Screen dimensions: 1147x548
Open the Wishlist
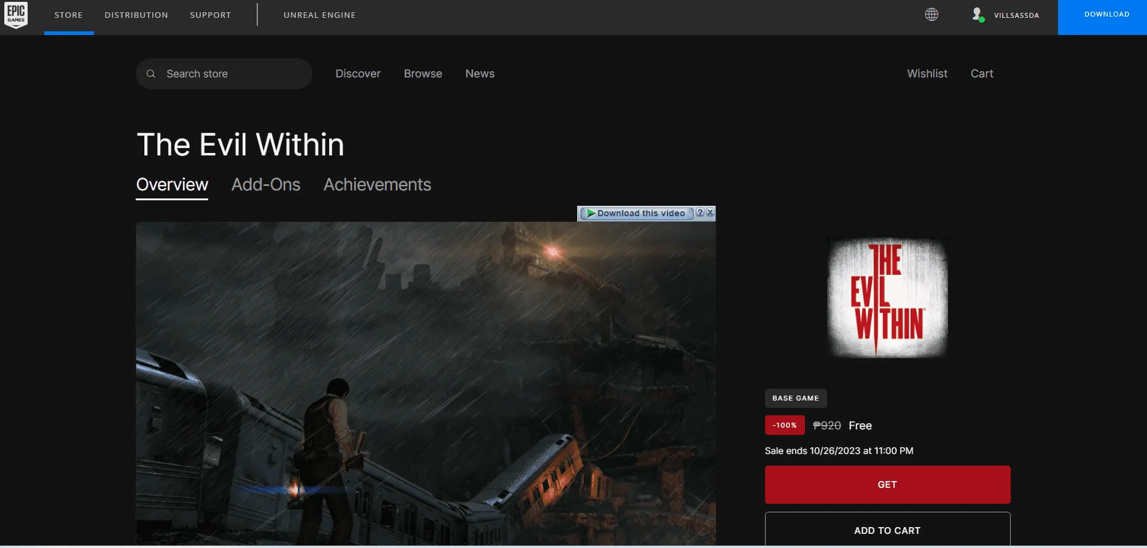[x=927, y=74]
